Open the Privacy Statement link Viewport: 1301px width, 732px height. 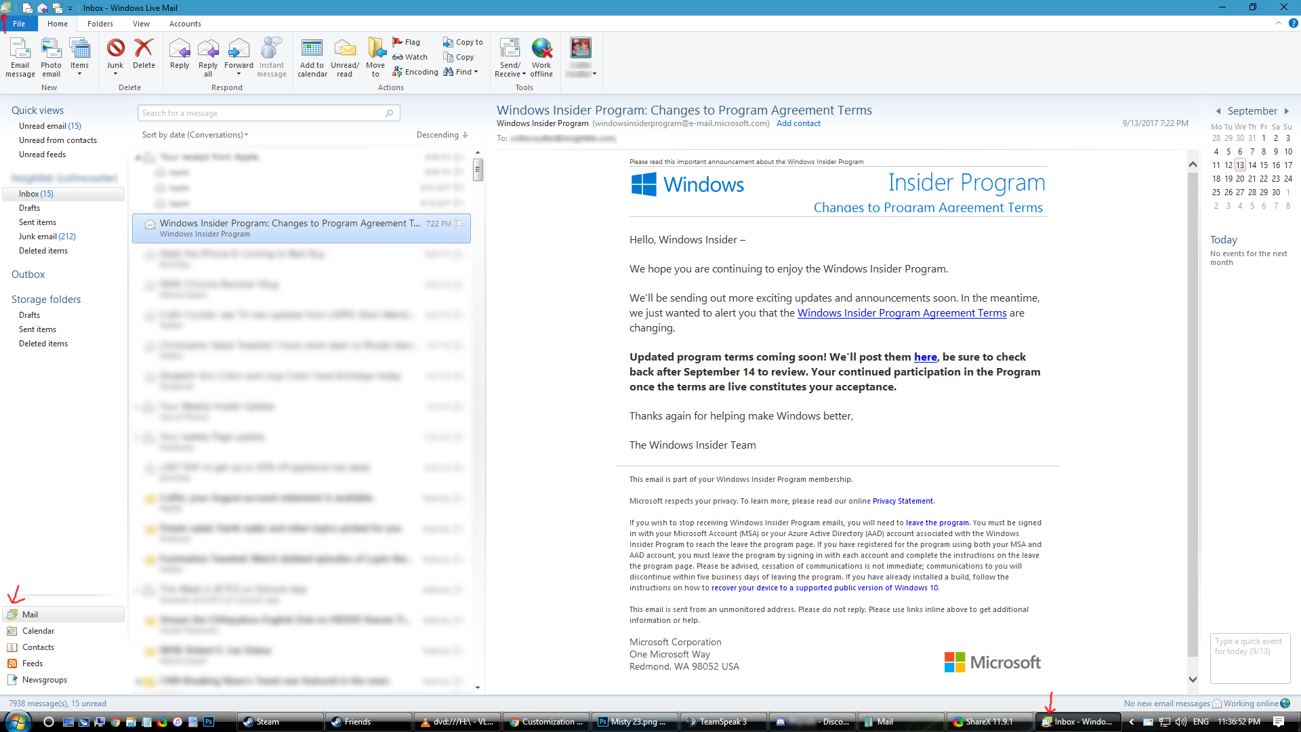[x=903, y=501]
